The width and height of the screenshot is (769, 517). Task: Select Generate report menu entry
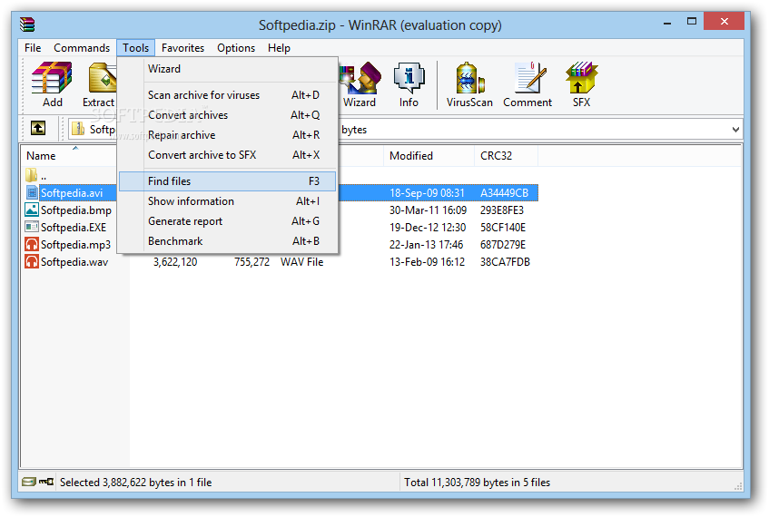click(x=228, y=221)
